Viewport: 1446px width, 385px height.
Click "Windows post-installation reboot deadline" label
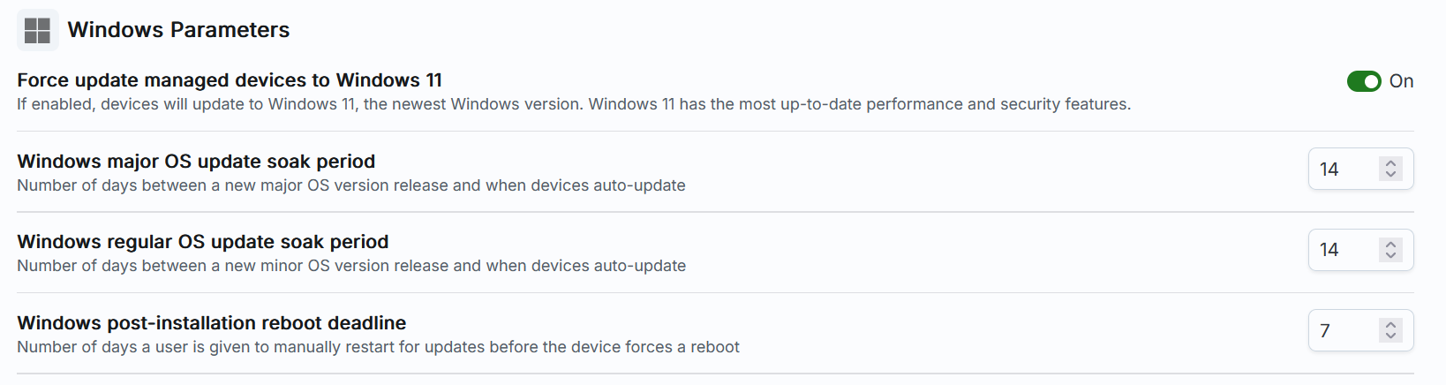[212, 323]
